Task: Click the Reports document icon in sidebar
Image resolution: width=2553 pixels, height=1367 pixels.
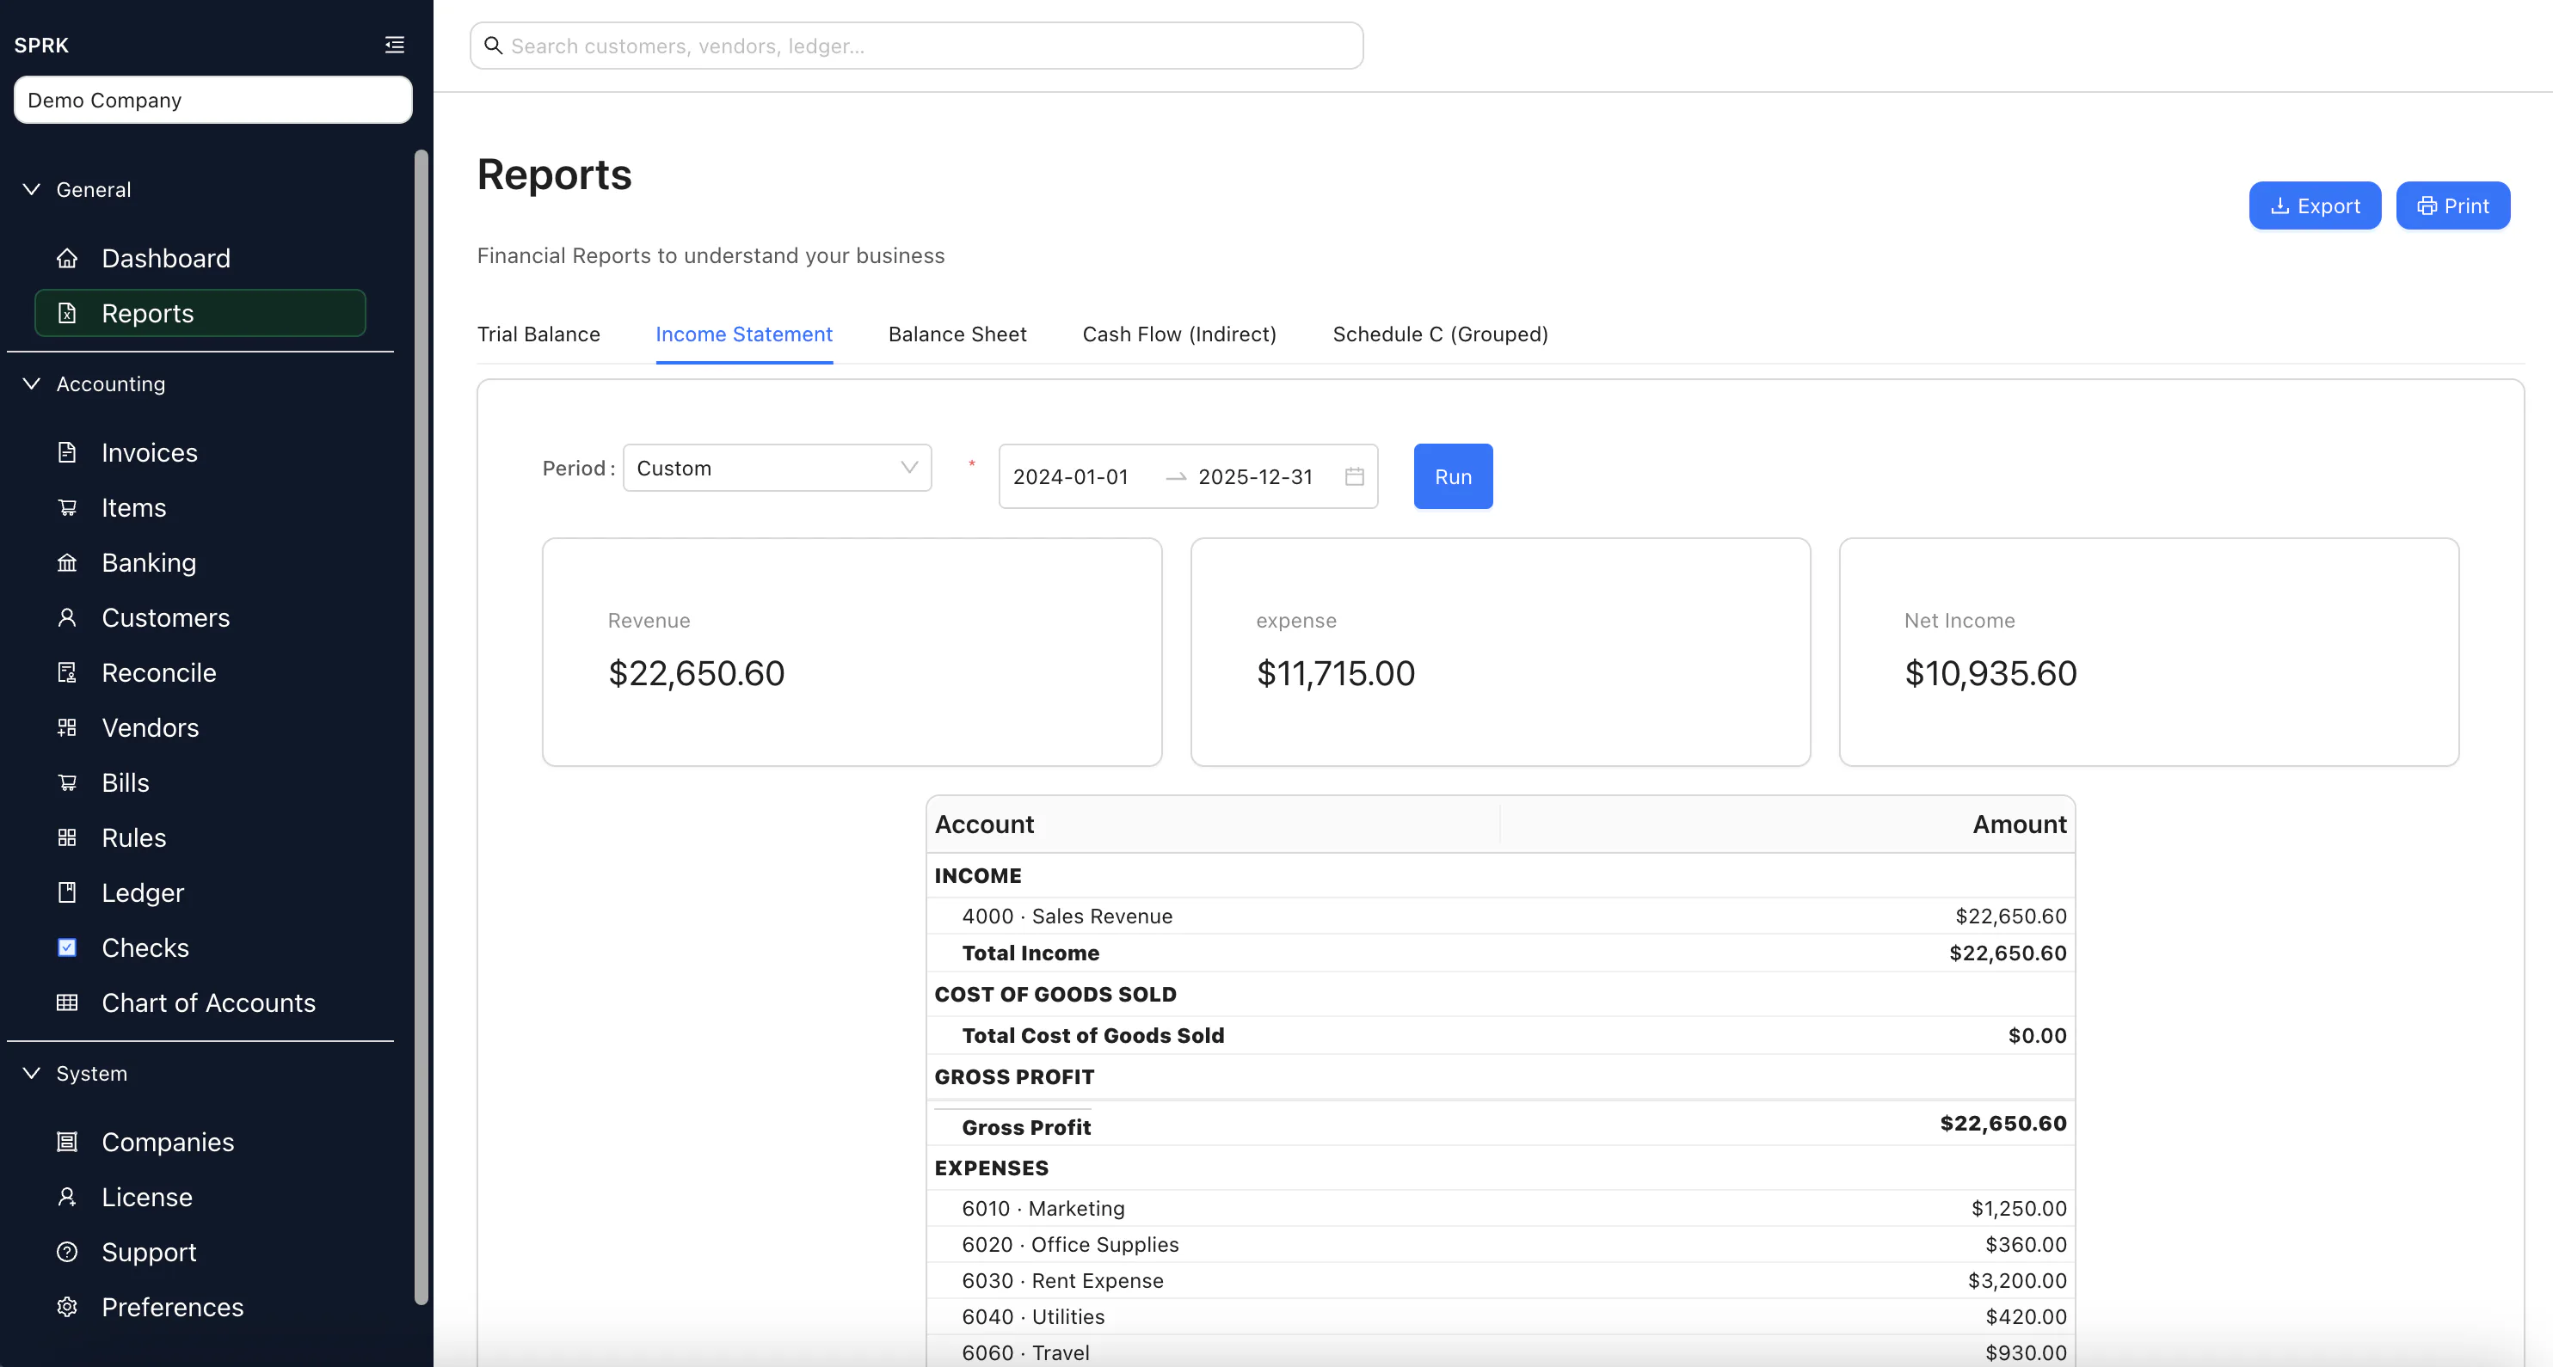Action: point(66,313)
